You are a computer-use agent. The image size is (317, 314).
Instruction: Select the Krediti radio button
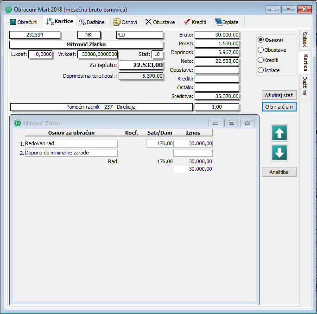coord(268,60)
